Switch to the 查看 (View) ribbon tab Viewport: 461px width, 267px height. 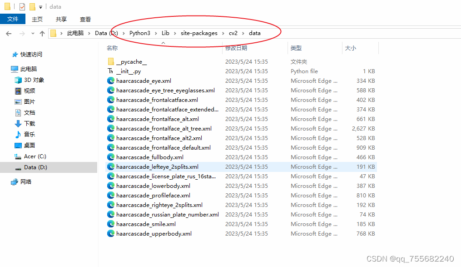(x=86, y=19)
